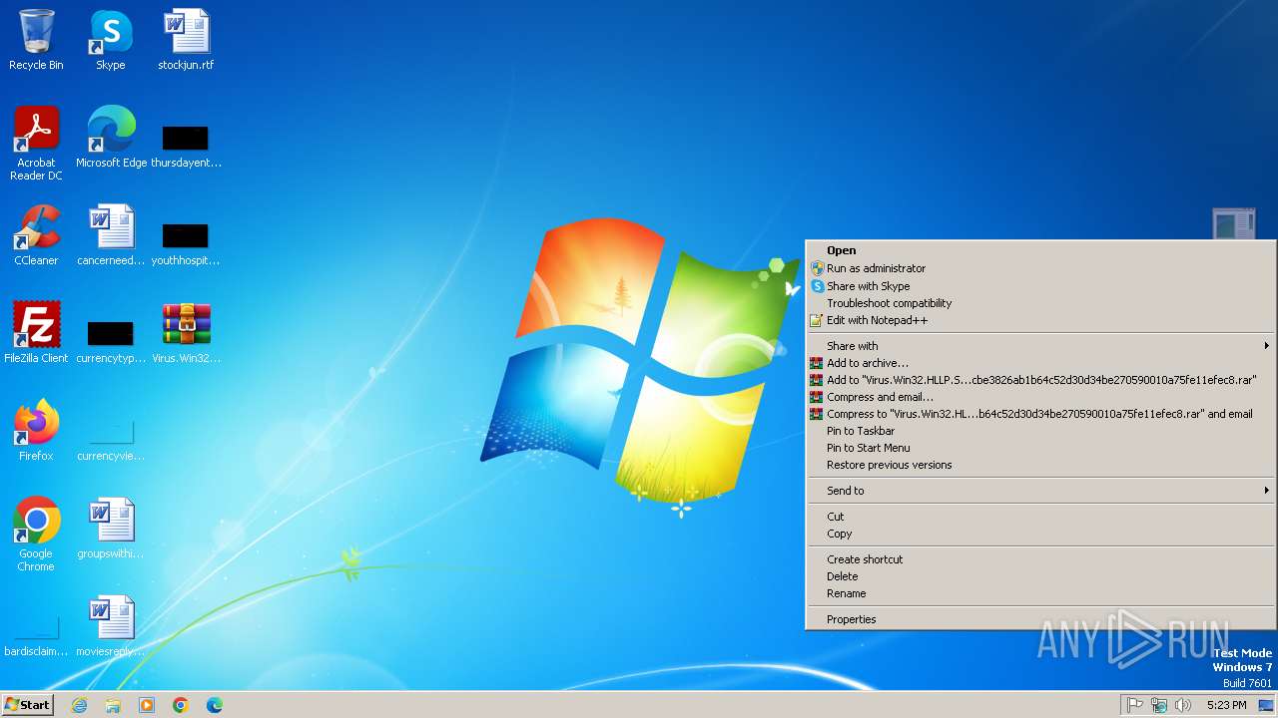Choose Properties in the context menu
Viewport: 1278px width, 718px height.
(x=1040, y=619)
